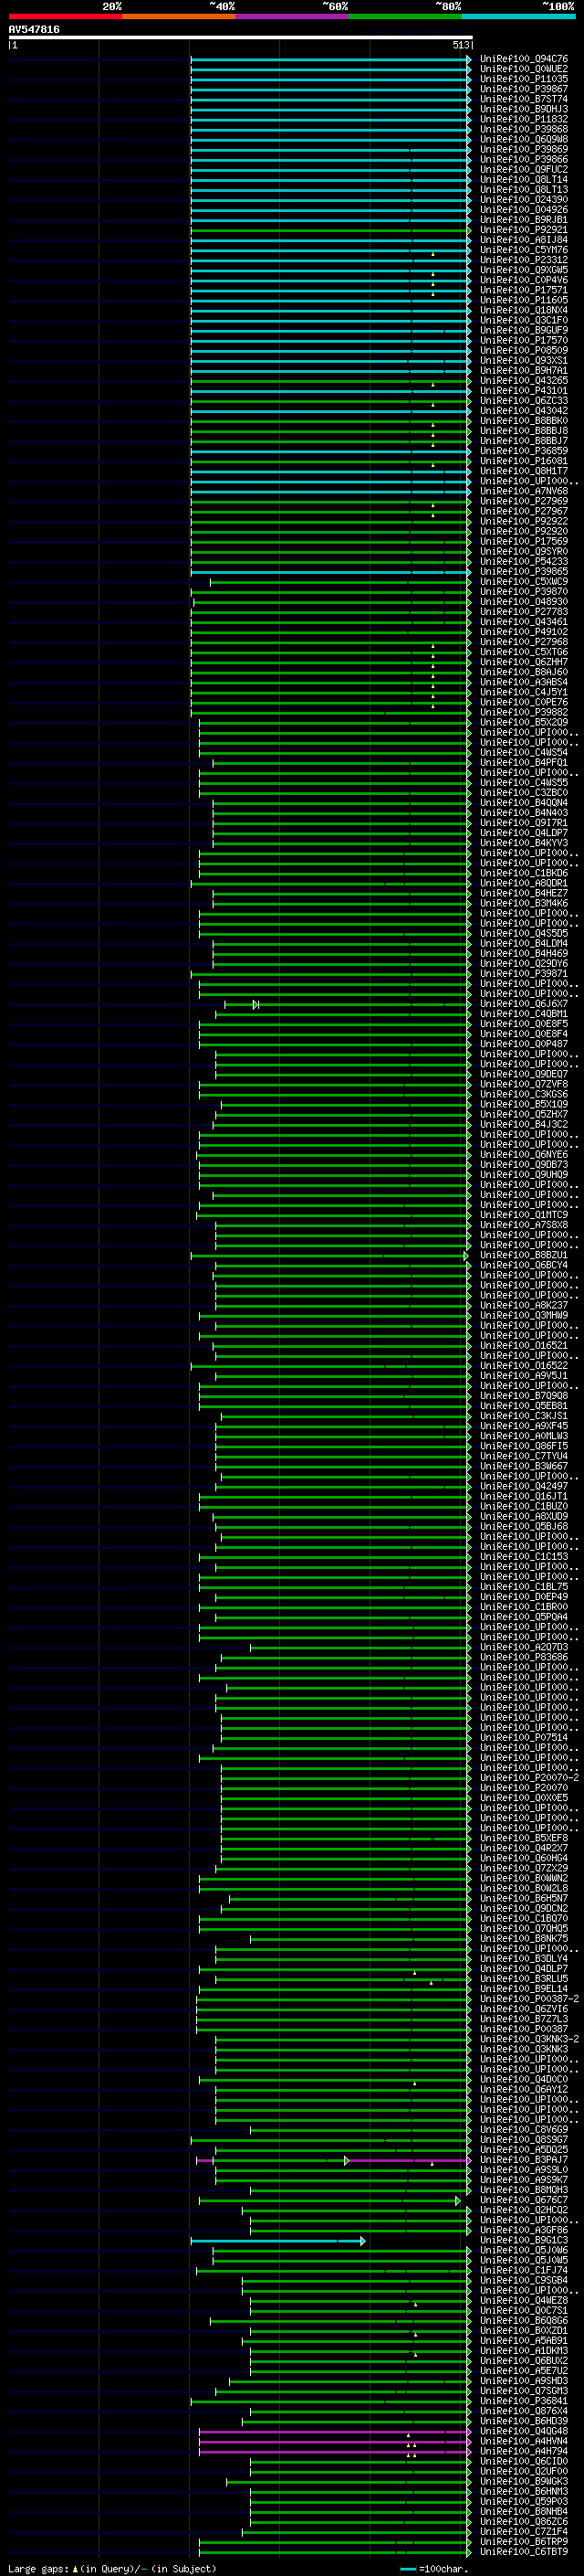Select hit UniRef100_P39882
The image size is (584, 2576).
click(523, 712)
